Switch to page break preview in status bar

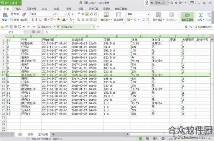[148, 139]
